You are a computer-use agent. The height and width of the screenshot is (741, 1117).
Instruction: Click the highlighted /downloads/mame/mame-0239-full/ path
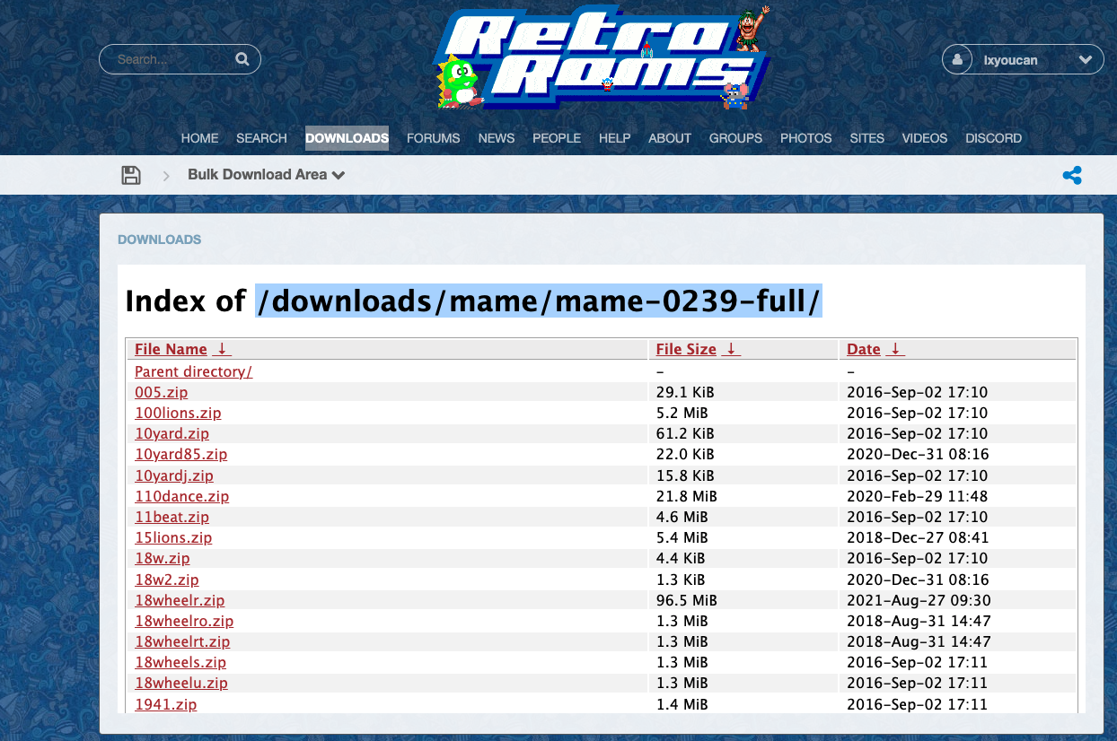539,301
